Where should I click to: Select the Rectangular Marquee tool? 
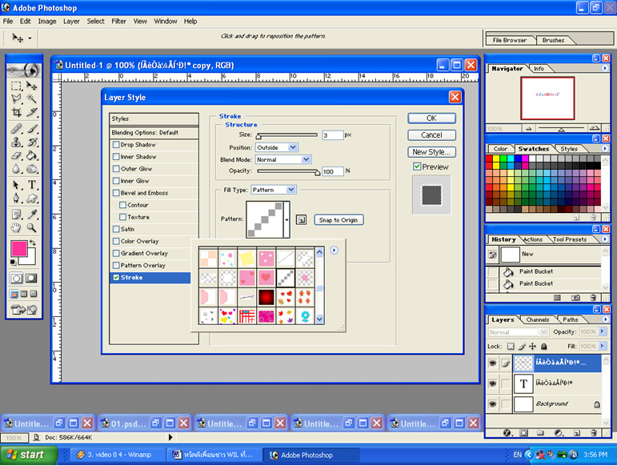point(16,86)
